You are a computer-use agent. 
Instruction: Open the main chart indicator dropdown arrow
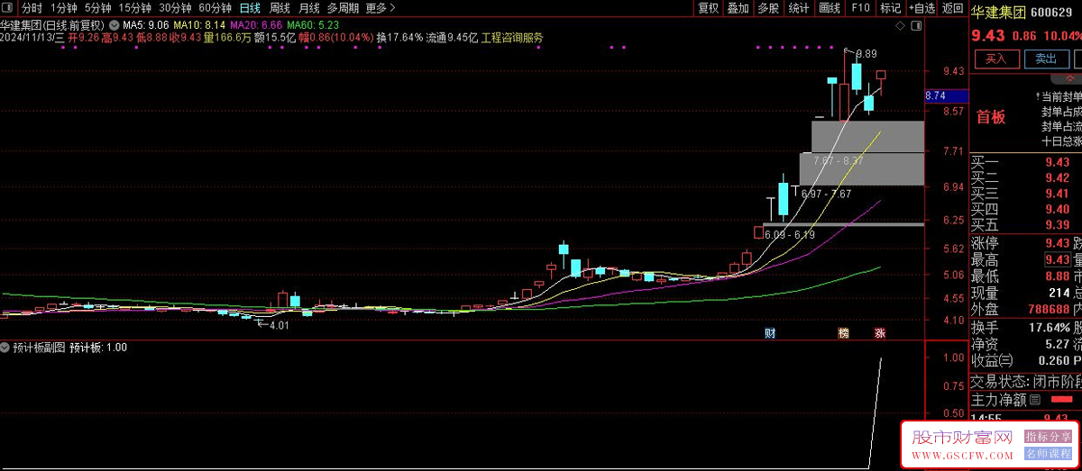click(x=113, y=25)
